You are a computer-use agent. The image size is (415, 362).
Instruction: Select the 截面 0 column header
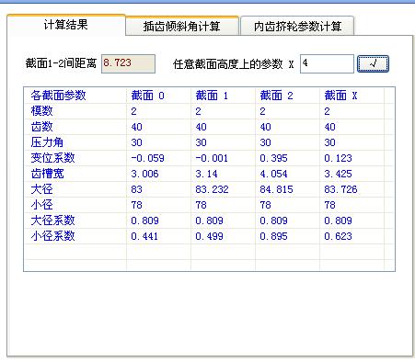[x=148, y=96]
